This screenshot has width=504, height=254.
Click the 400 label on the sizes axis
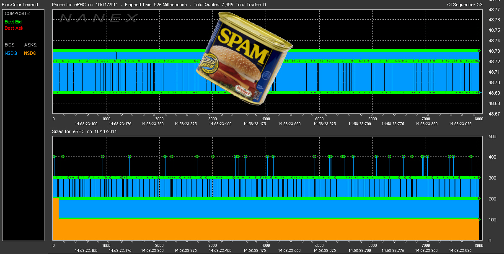[492, 157]
